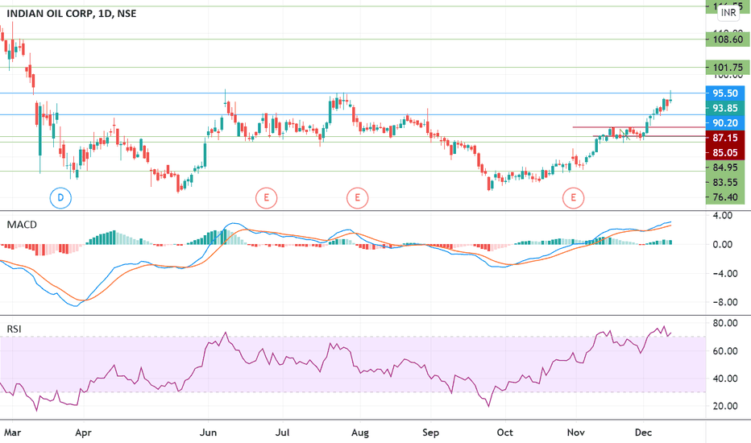Click the 4.00 value on MACD scale
751x443 pixels.
(x=723, y=216)
